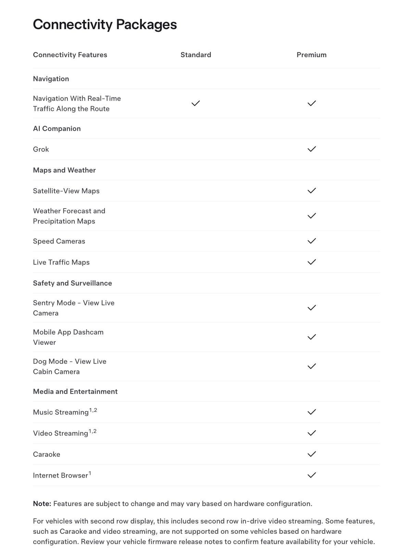The image size is (413, 556).
Task: Click the Premium column header
Action: (311, 55)
